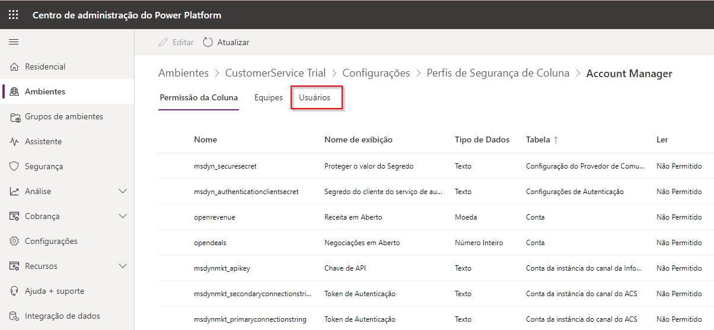Click 'Receita em Aberto' display name
The image size is (714, 330).
353,217
